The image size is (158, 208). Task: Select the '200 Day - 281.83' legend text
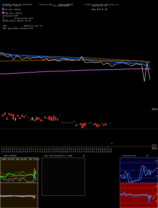tap(13, 13)
